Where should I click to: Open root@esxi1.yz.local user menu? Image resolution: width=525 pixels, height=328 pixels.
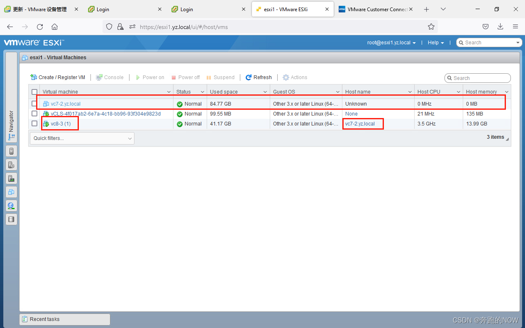391,43
